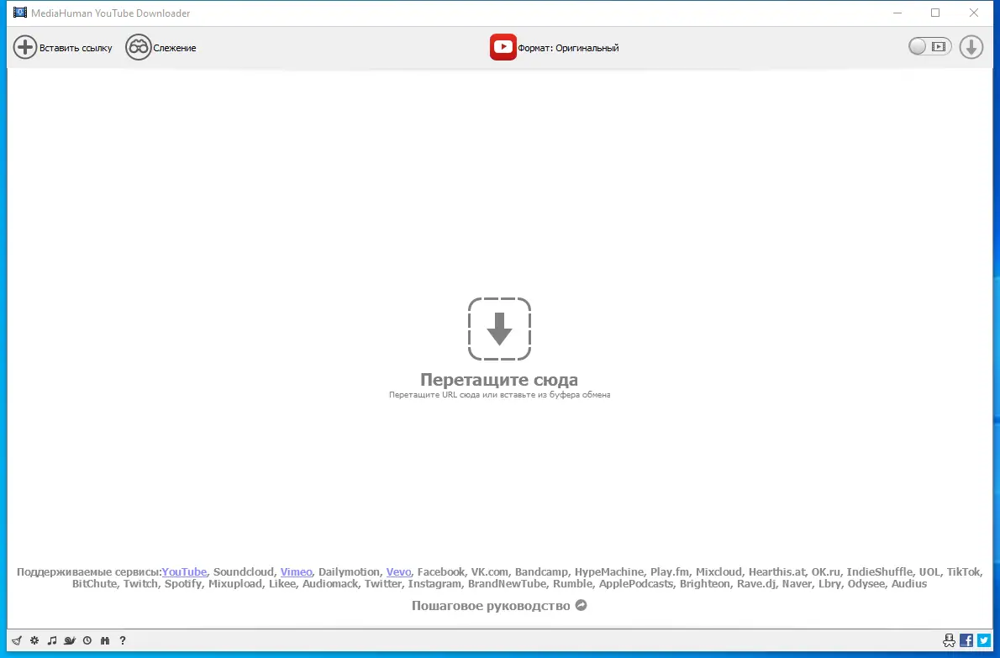Click the Dailymotion service name
The width and height of the screenshot is (1000, 658).
349,572
